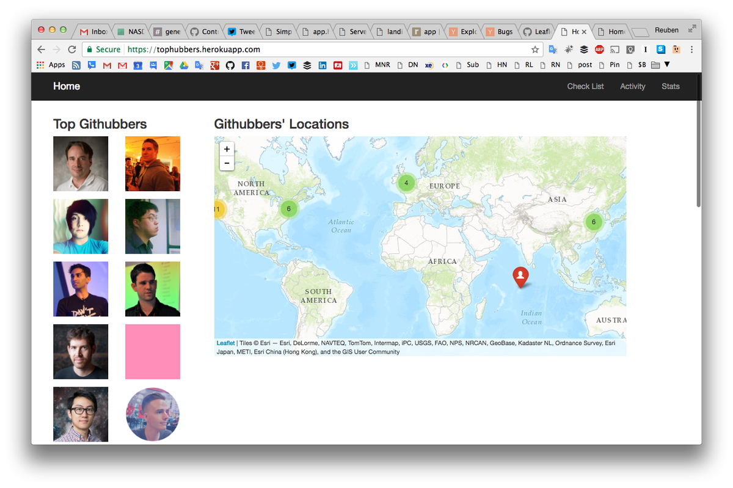733x488 pixels.
Task: Switch to the Leafl GitHub tab
Action: click(x=536, y=32)
